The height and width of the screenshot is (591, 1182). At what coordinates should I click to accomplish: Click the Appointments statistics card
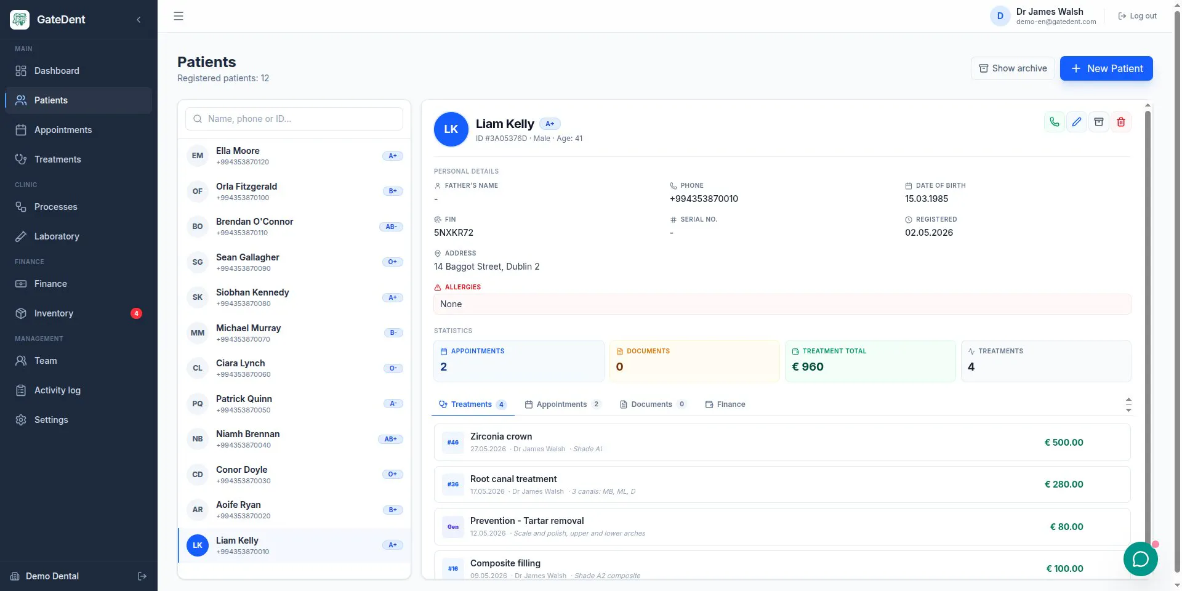(519, 361)
